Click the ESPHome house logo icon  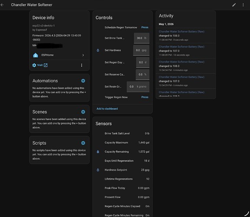(x=36, y=55)
